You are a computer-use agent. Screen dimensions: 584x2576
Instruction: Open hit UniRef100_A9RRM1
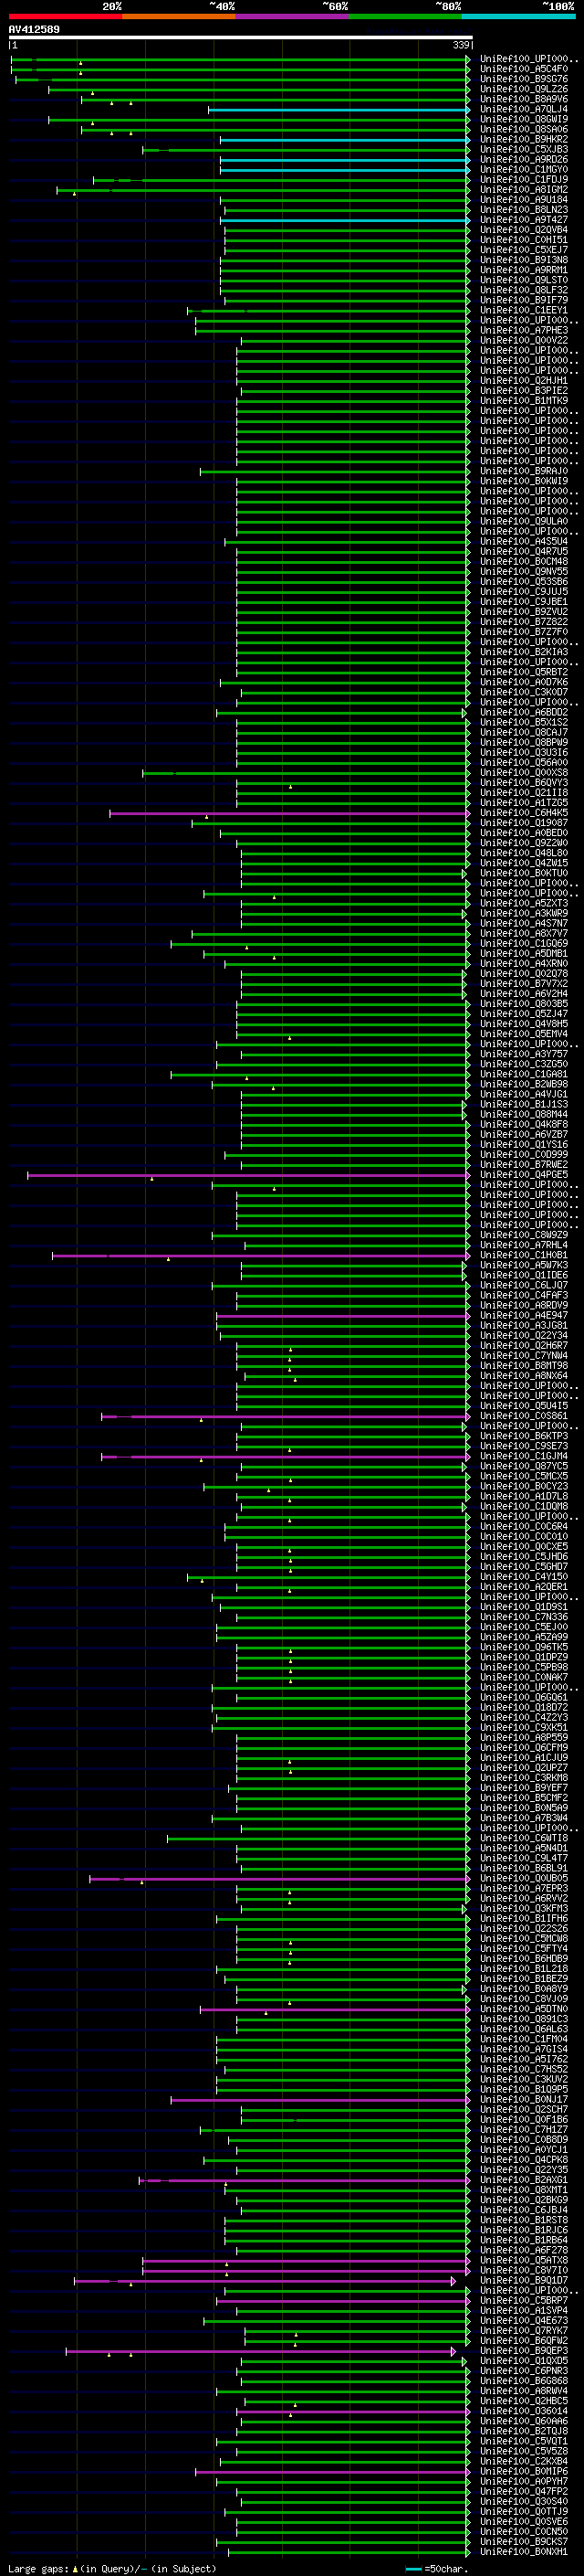point(523,270)
